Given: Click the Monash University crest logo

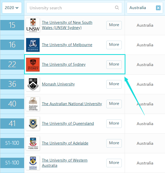Looking at the screenshot, I should pyautogui.click(x=33, y=84).
